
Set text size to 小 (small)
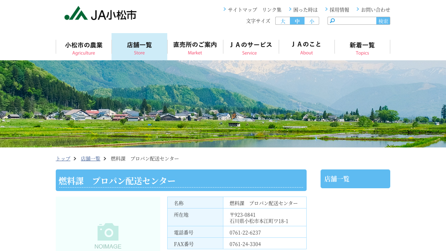coord(312,21)
